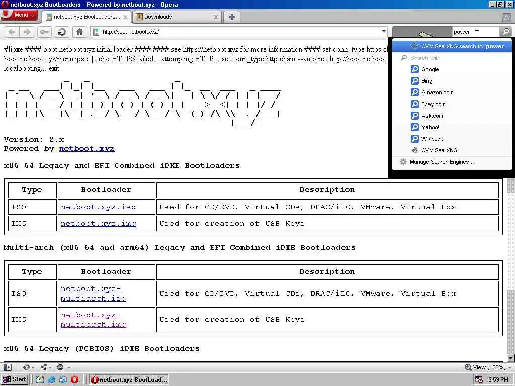
Task: Open the Opera Turbo status icon
Action: coord(60,367)
